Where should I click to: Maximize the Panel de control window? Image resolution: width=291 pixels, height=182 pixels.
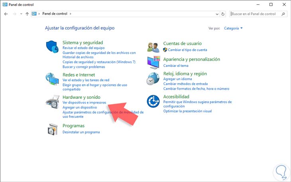pyautogui.click(x=271, y=5)
